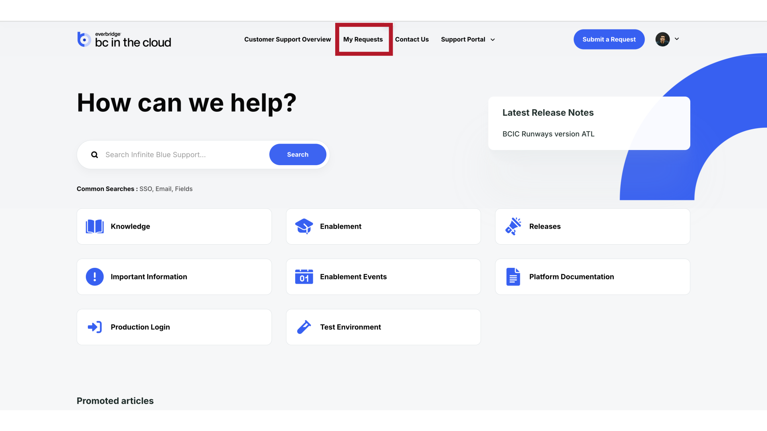767x431 pixels.
Task: Click the Enablement graduation cap icon
Action: 304,226
